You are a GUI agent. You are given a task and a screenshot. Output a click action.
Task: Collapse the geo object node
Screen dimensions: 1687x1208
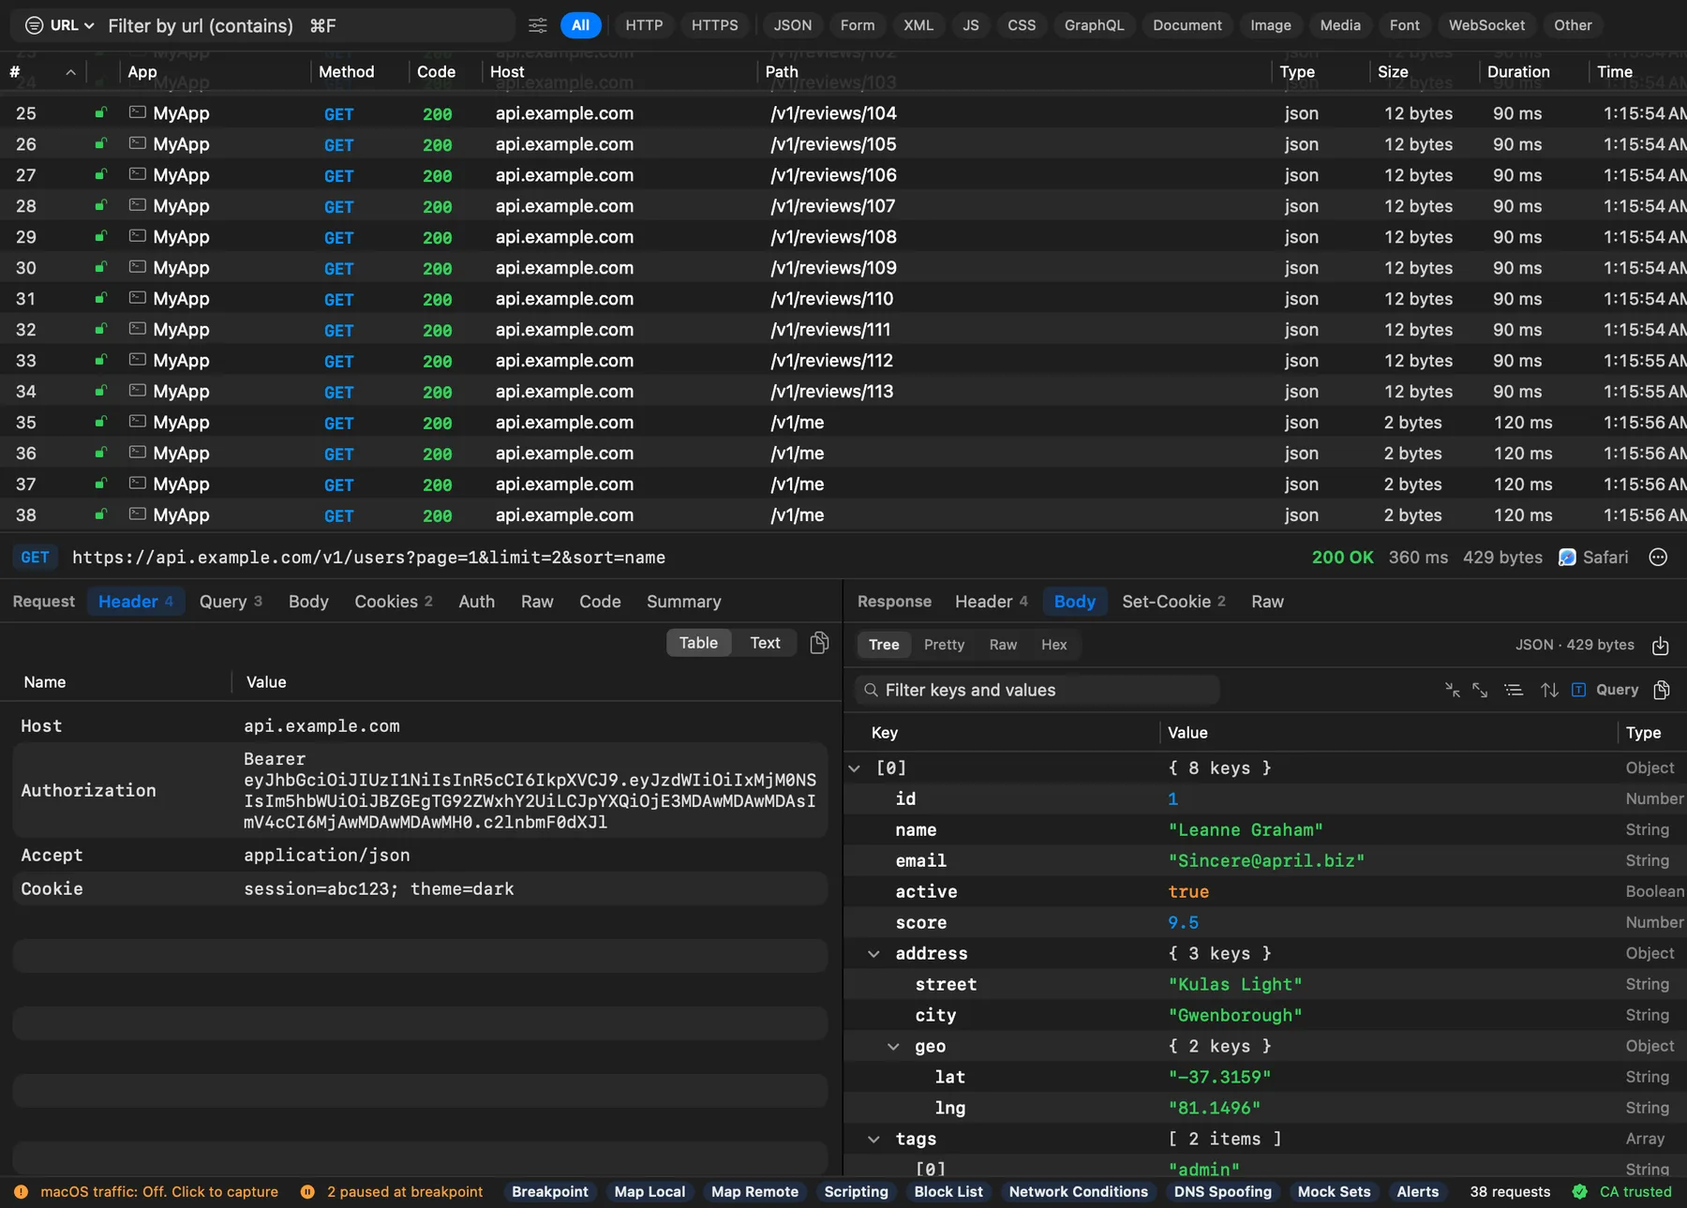point(893,1047)
